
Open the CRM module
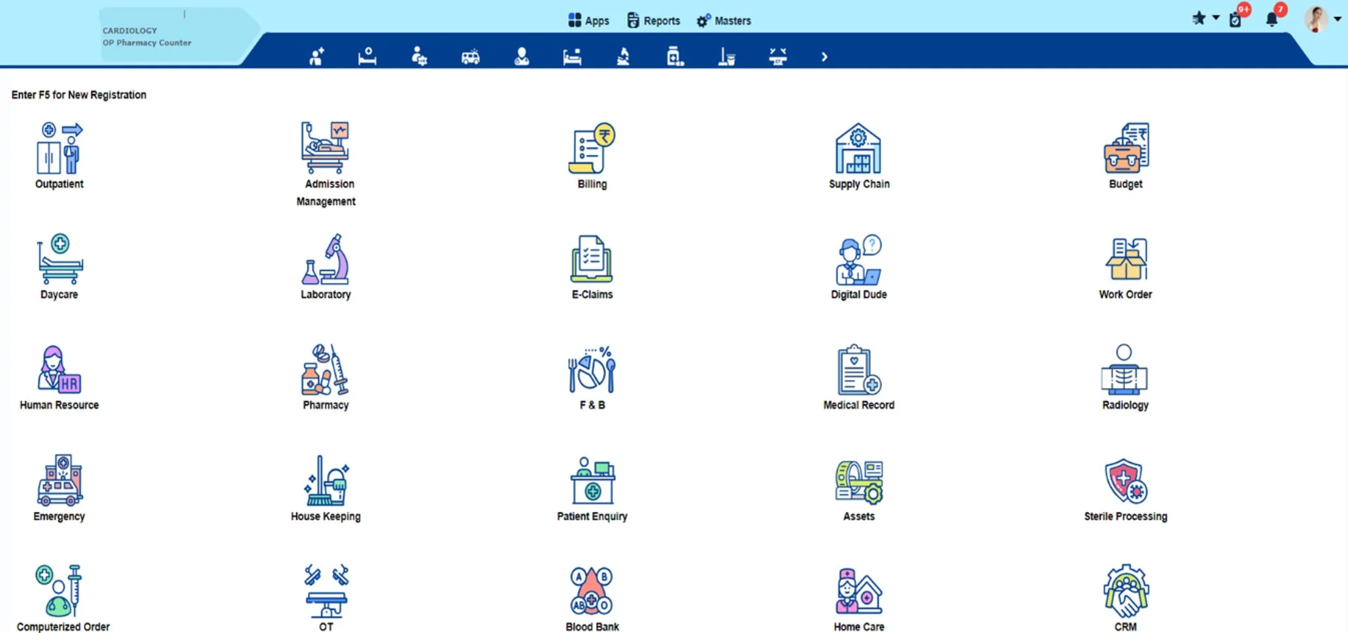coord(1126,598)
